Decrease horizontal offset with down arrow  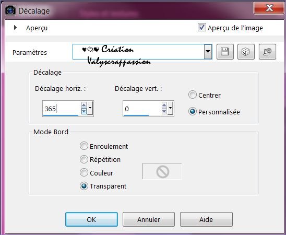(84, 111)
